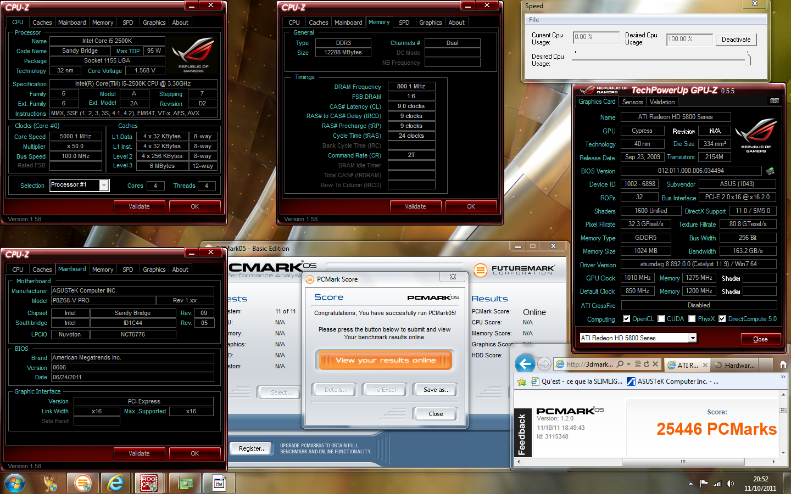This screenshot has height=494, width=791.
Task: Close the PCMark Score dialog with X
Action: coord(453,277)
